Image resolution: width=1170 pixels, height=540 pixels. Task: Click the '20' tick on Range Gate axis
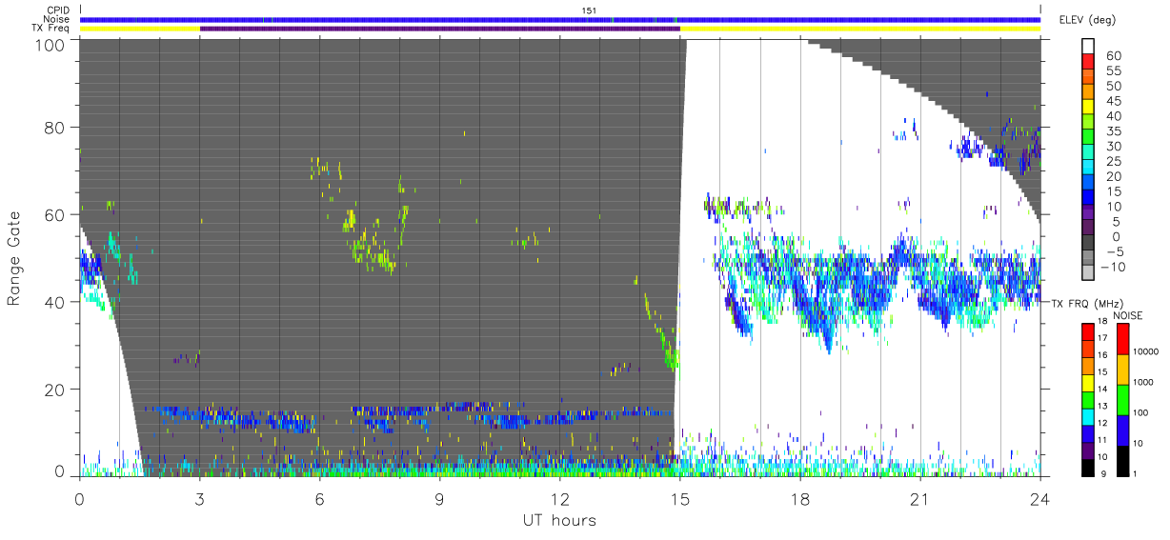pyautogui.click(x=55, y=390)
